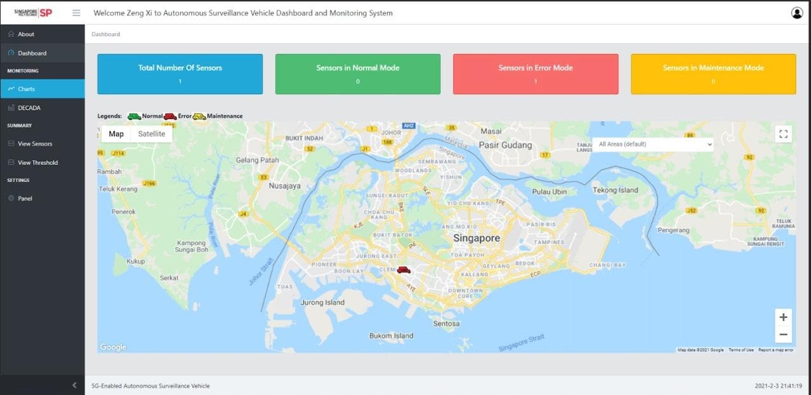The image size is (811, 395).
Task: Open the Charts menu item
Action: click(43, 89)
